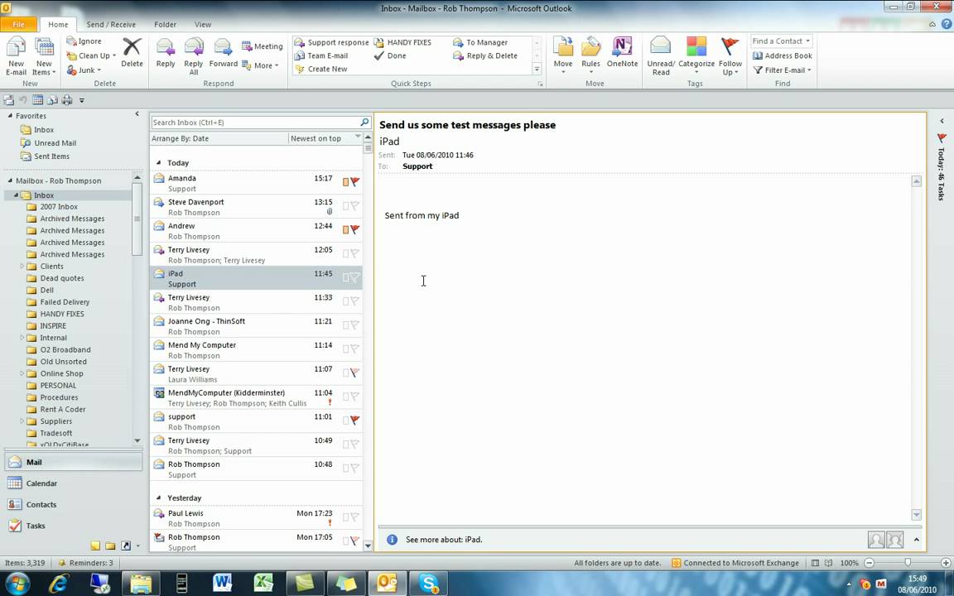Forward the selected message

(224, 54)
